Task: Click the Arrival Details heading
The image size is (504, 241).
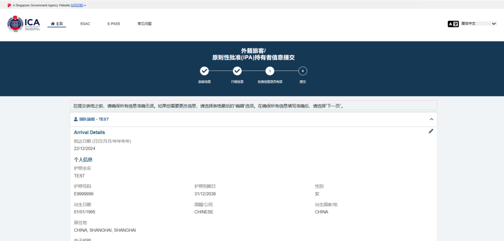Action: [x=89, y=132]
